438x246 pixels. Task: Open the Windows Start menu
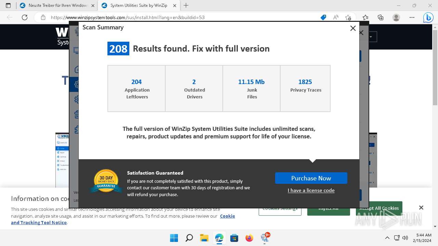pos(174,238)
